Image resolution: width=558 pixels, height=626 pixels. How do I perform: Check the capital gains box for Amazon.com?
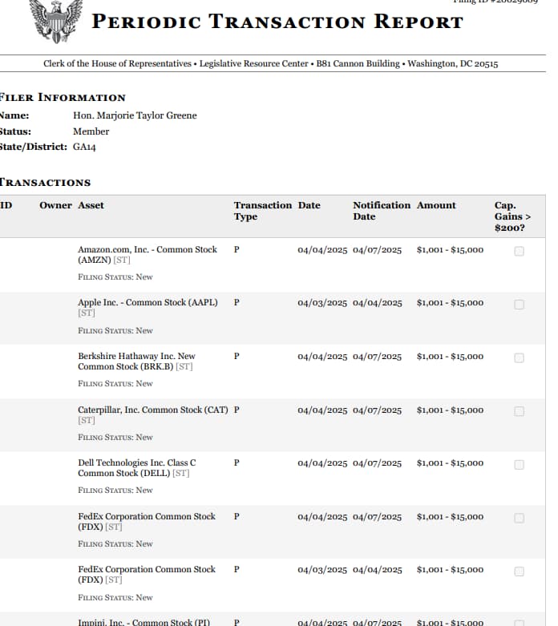click(519, 251)
